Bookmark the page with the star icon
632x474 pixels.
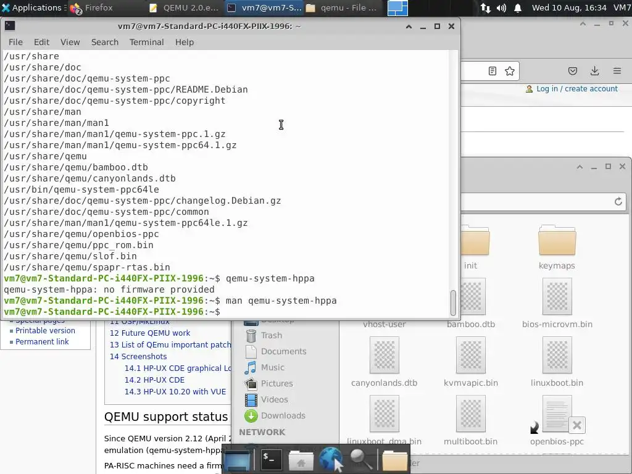point(510,72)
